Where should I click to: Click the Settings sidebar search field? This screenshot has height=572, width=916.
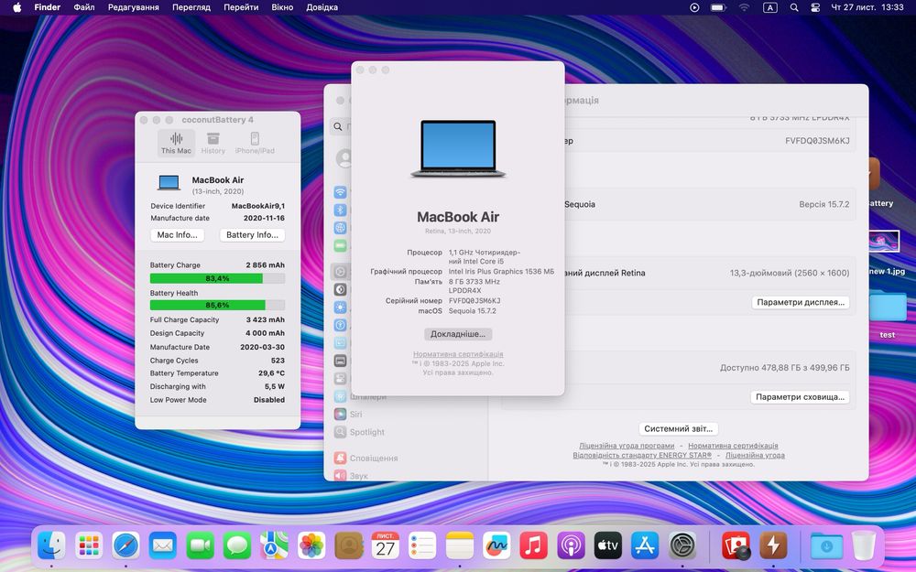click(341, 126)
